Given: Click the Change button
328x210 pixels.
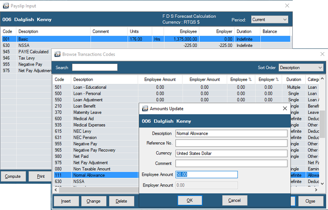Looking at the screenshot, I should (93, 201).
